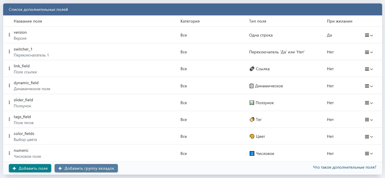The height and width of the screenshot is (178, 385).
Task: Click the Тип поля column header
Action: [257, 21]
